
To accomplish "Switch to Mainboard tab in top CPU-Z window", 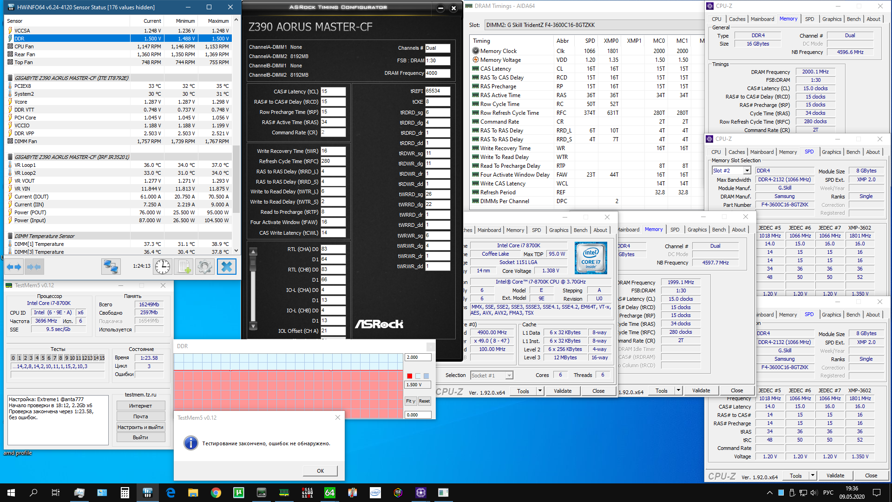I will pyautogui.click(x=762, y=19).
